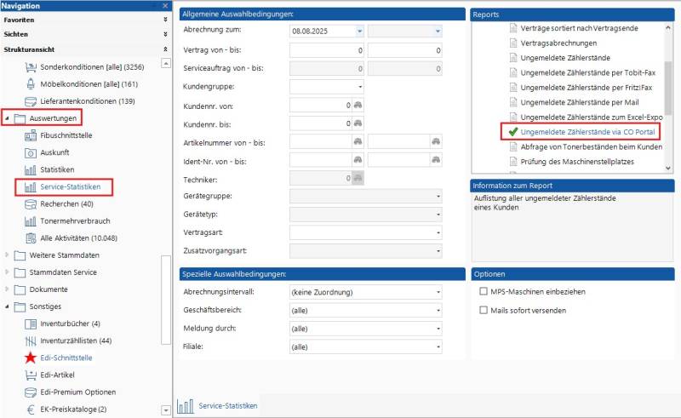Screen dimensions: 681x418
Task: Click the Reports list vertical scrollbar
Action: pyautogui.click(x=669, y=85)
